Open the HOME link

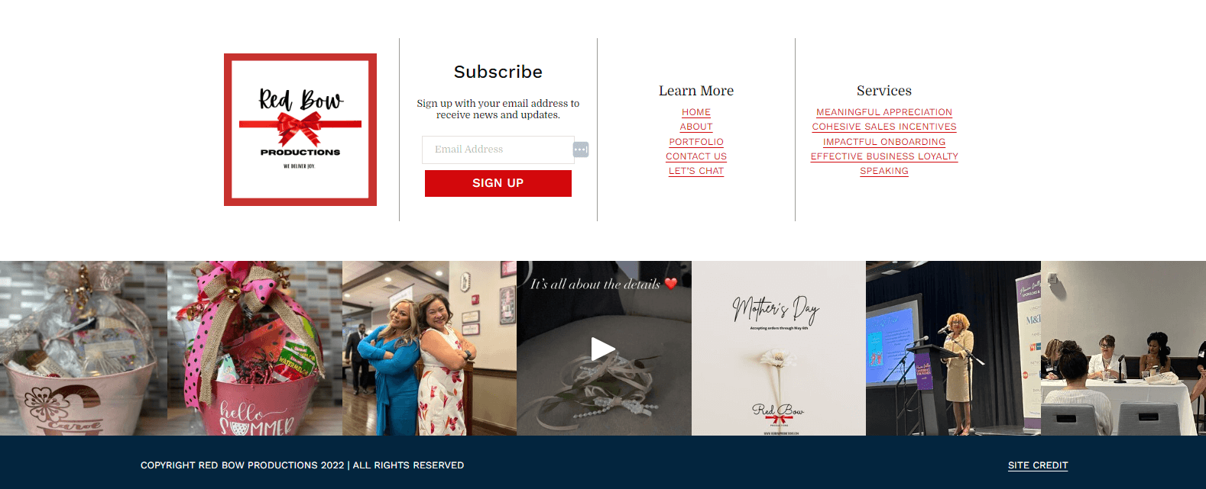(696, 112)
